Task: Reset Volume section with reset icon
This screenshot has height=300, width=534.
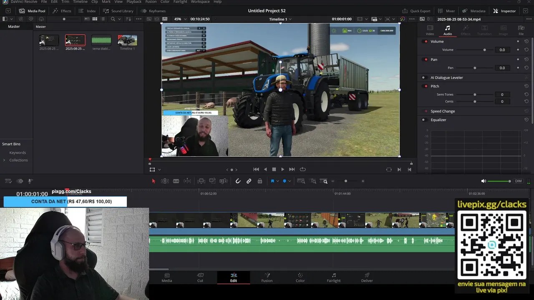Action: click(526, 42)
